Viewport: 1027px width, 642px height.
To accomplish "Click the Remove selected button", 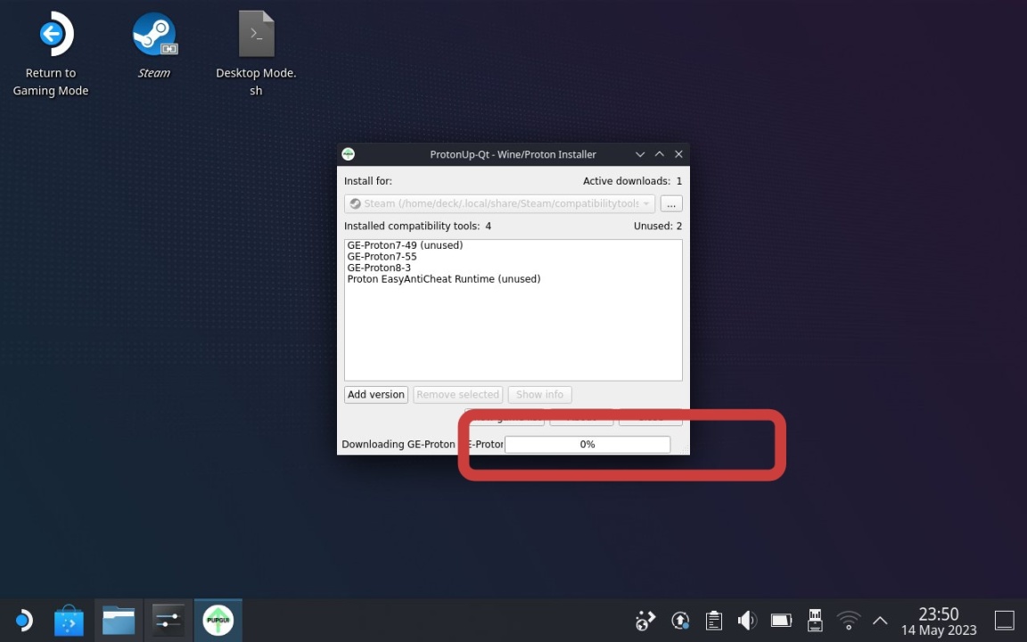I will click(x=458, y=394).
